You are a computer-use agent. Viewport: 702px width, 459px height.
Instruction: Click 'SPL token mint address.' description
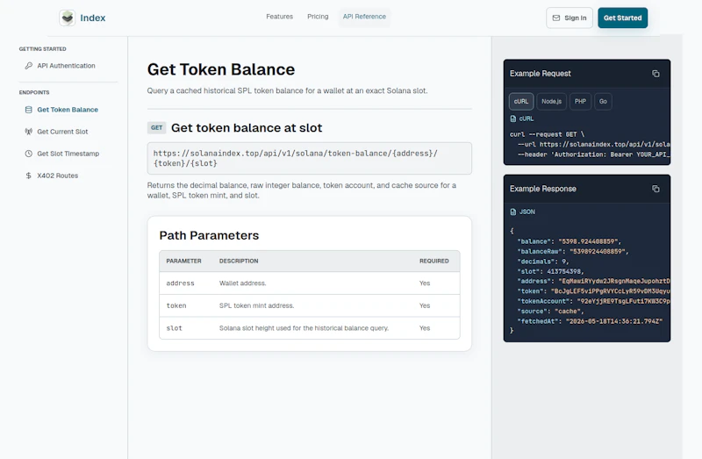pos(256,305)
